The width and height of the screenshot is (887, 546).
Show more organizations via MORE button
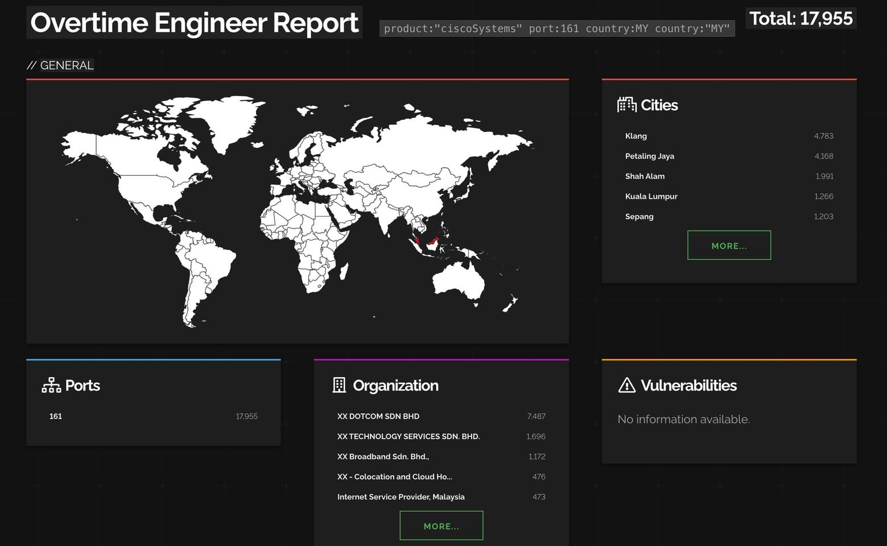click(441, 526)
